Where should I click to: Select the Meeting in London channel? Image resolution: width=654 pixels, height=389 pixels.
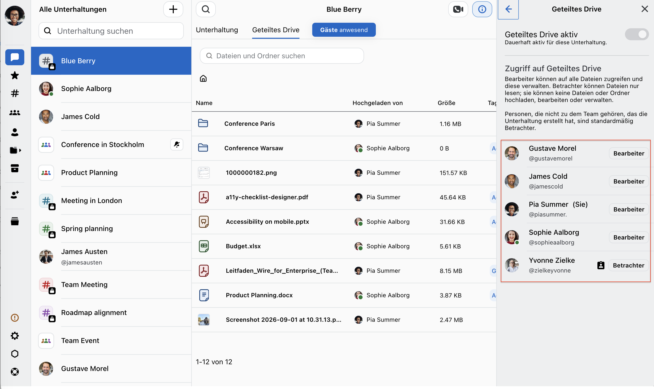click(111, 201)
